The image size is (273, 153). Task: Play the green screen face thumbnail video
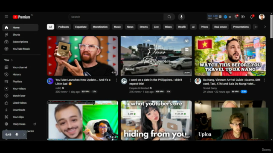pos(82,120)
